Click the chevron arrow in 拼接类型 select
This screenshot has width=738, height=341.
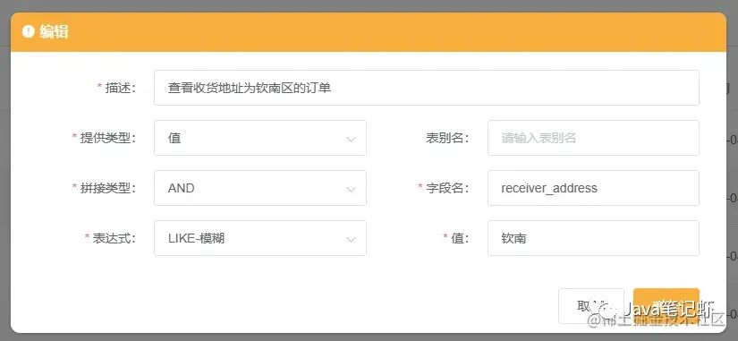[351, 190]
